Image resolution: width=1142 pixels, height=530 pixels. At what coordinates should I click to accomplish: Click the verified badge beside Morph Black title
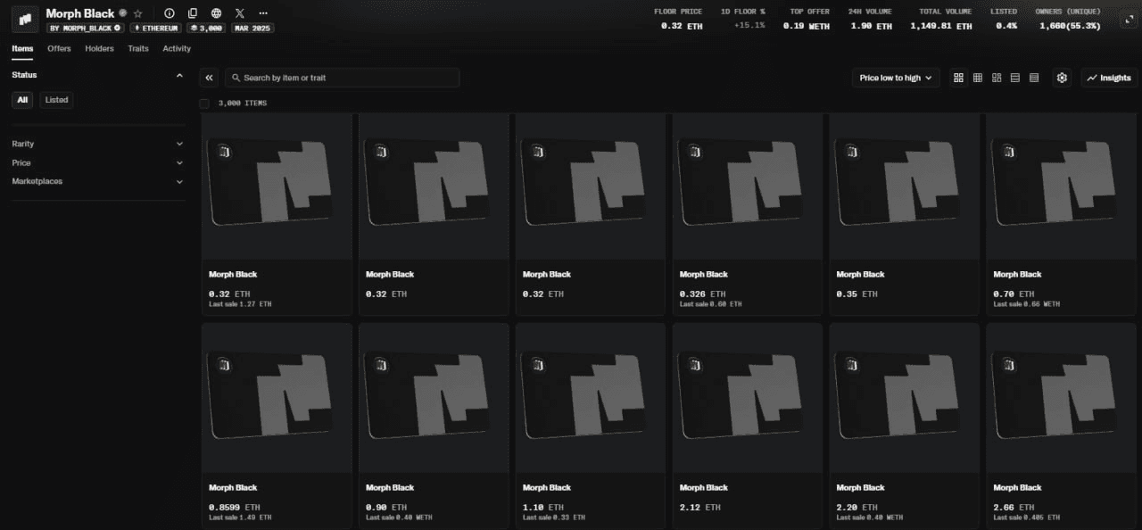[123, 14]
